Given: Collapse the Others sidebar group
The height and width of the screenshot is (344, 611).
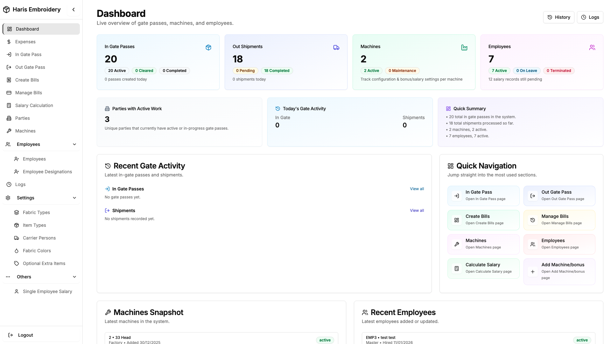Looking at the screenshot, I should (41, 277).
